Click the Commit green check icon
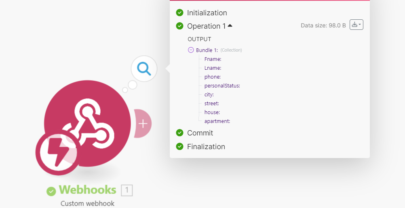The width and height of the screenshot is (405, 208). [179, 133]
